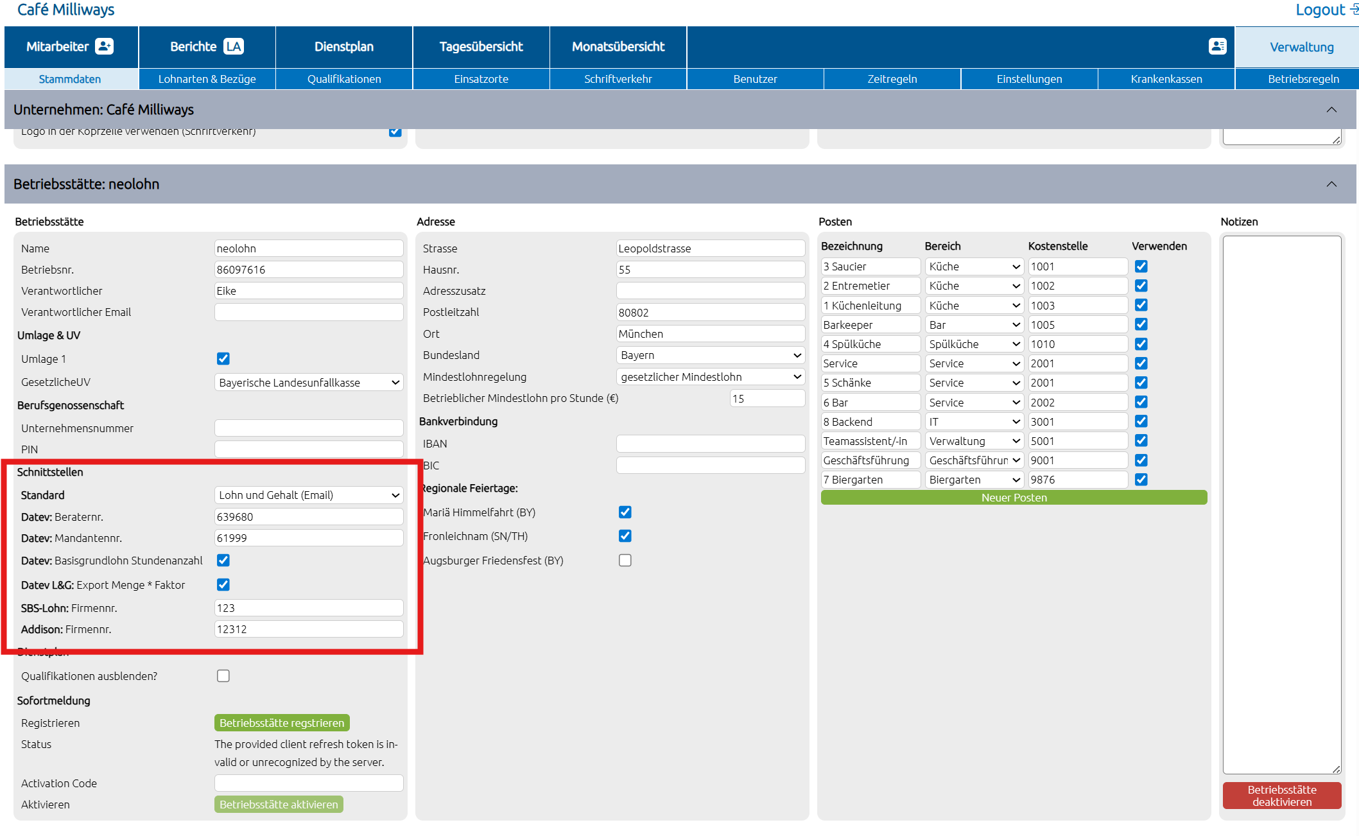Click into the IBAN input field
Screen dimensions: 1359x836
click(711, 444)
